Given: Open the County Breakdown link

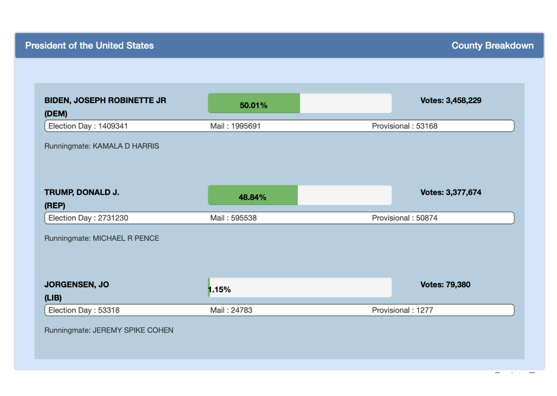Looking at the screenshot, I should tap(492, 46).
